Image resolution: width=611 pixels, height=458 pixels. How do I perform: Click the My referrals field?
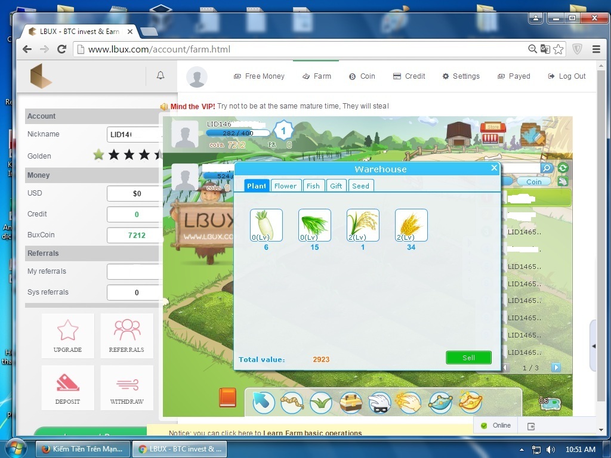point(134,271)
